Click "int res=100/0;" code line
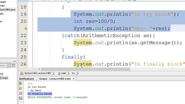The image size is (185, 104). [x=95, y=21]
